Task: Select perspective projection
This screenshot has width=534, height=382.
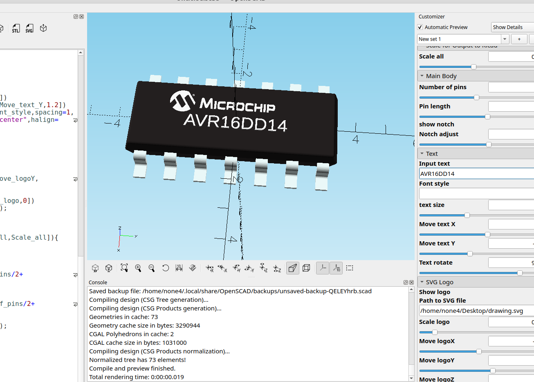Action: 293,268
